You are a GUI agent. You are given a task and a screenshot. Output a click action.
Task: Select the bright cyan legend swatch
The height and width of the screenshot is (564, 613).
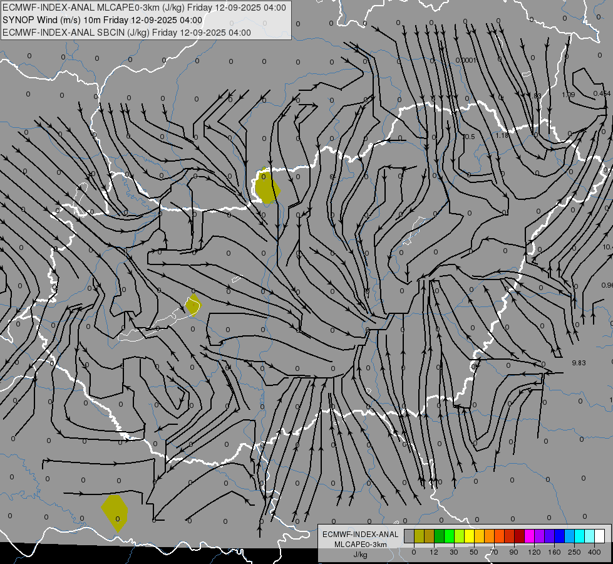click(580, 536)
